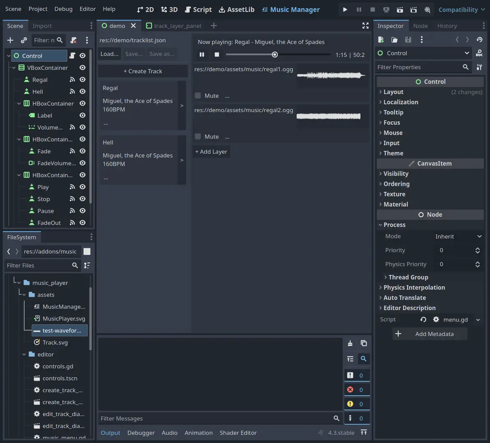The width and height of the screenshot is (490, 443).
Task: Check Mute for regal2.ogg layer
Action: [x=198, y=137]
